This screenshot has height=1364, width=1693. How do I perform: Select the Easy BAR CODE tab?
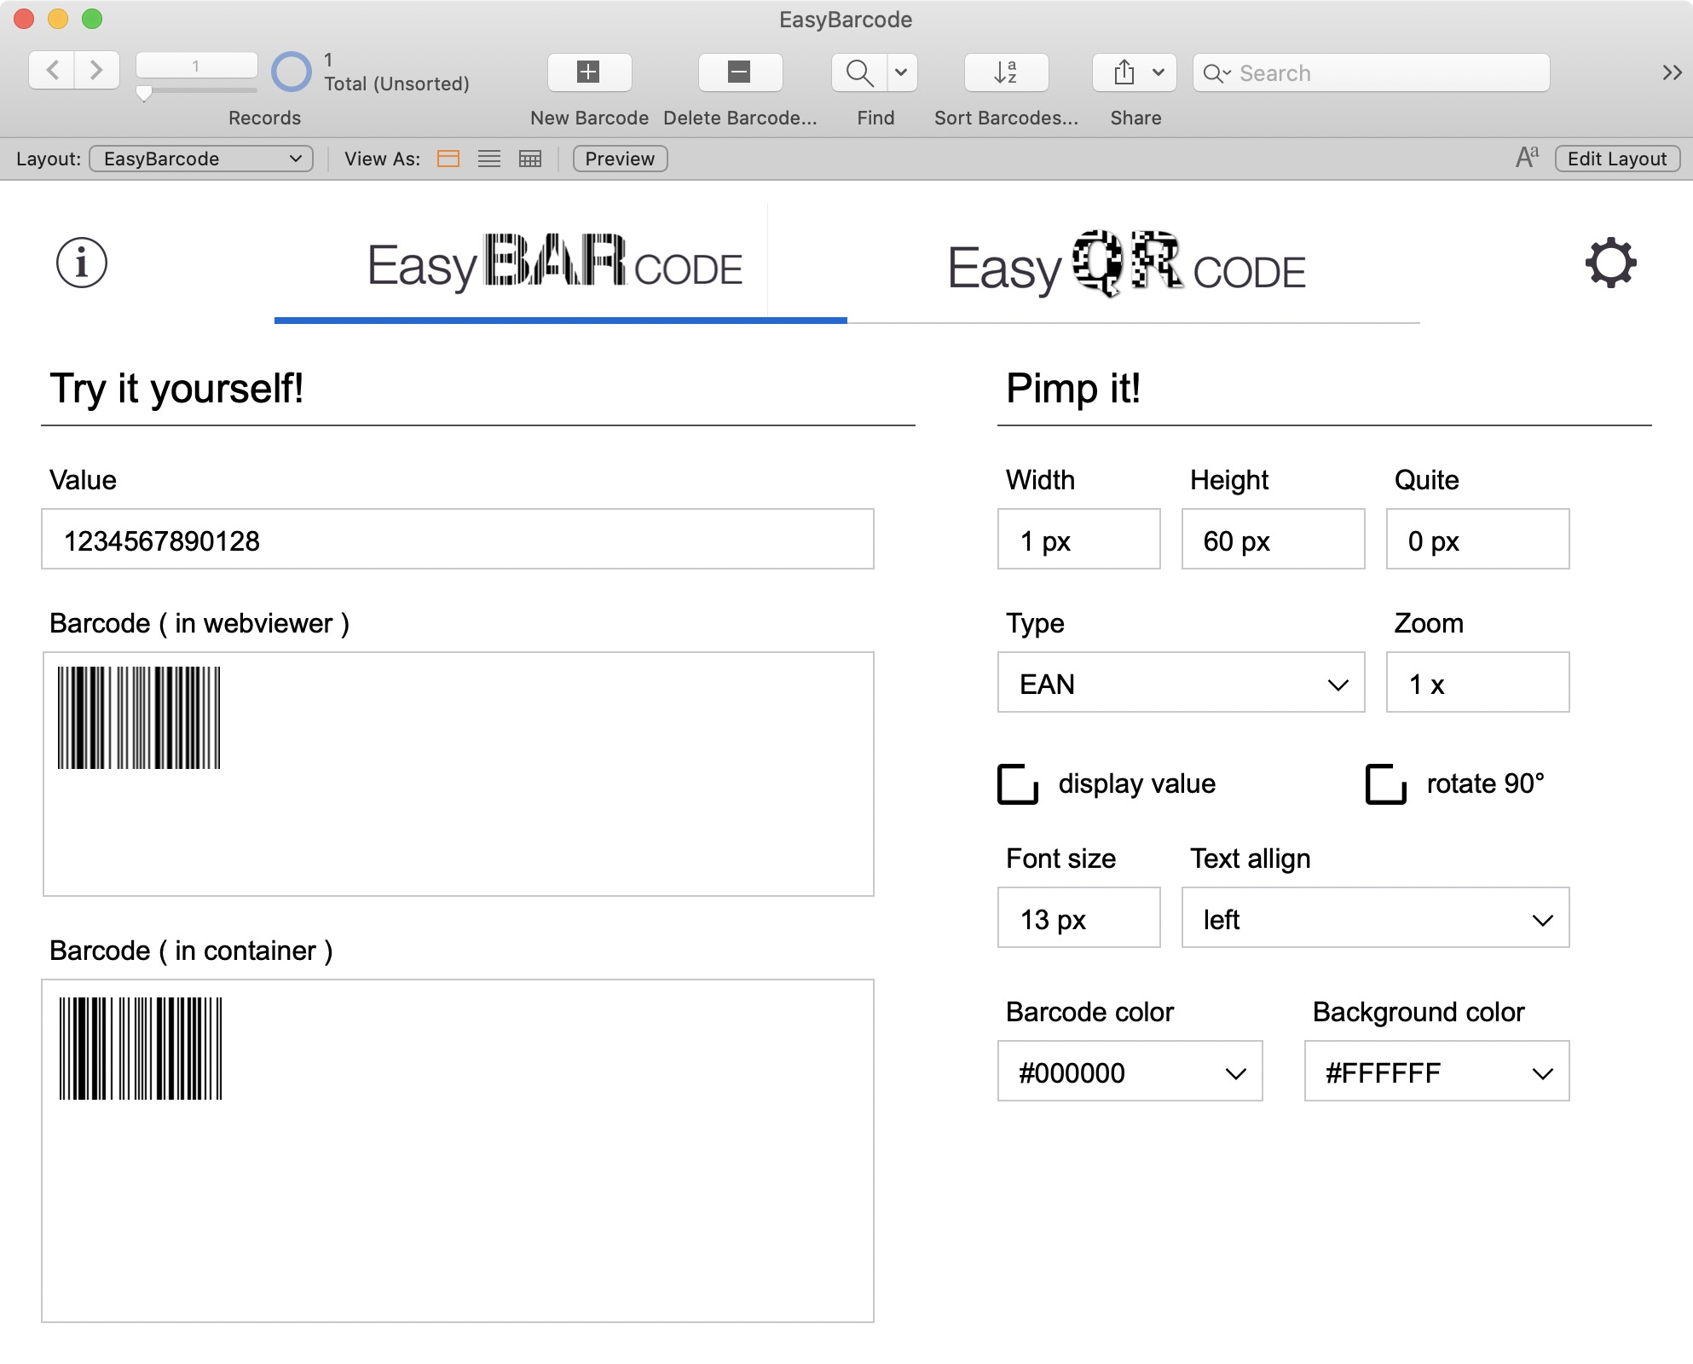click(555, 264)
